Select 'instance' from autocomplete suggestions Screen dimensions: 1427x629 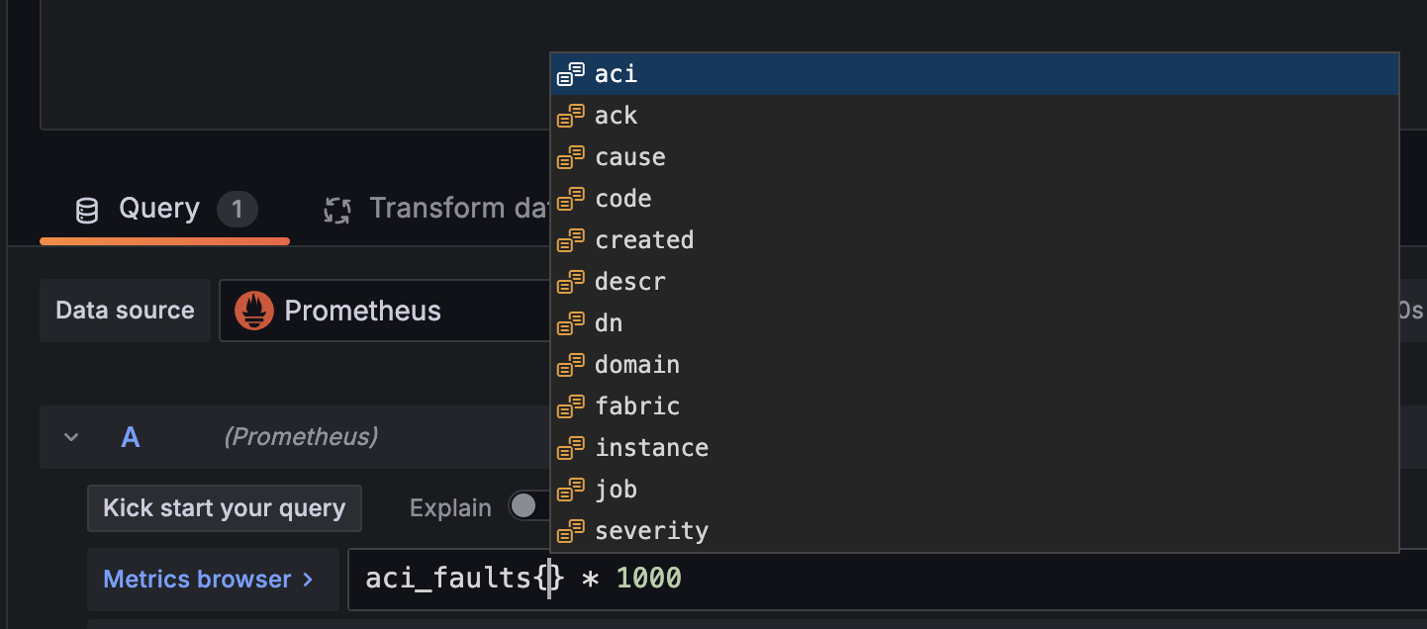pyautogui.click(x=651, y=448)
